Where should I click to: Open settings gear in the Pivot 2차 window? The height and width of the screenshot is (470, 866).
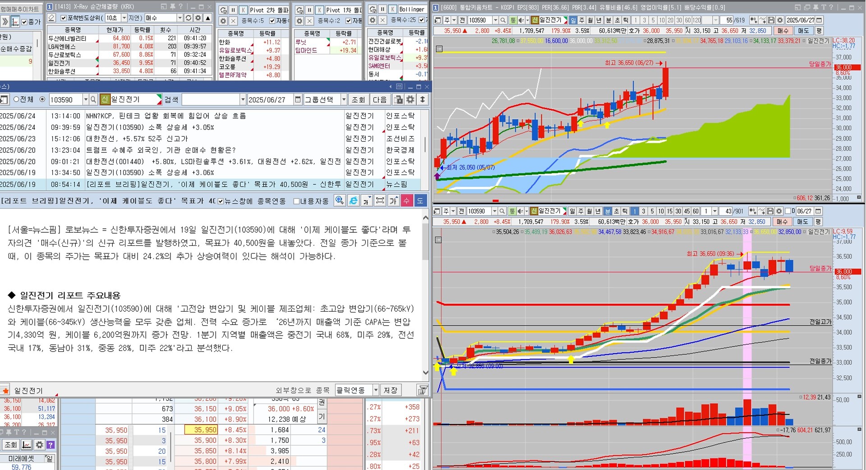[x=223, y=21]
